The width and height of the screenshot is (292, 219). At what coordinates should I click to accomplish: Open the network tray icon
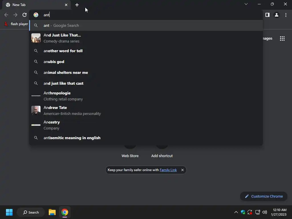coord(257,212)
